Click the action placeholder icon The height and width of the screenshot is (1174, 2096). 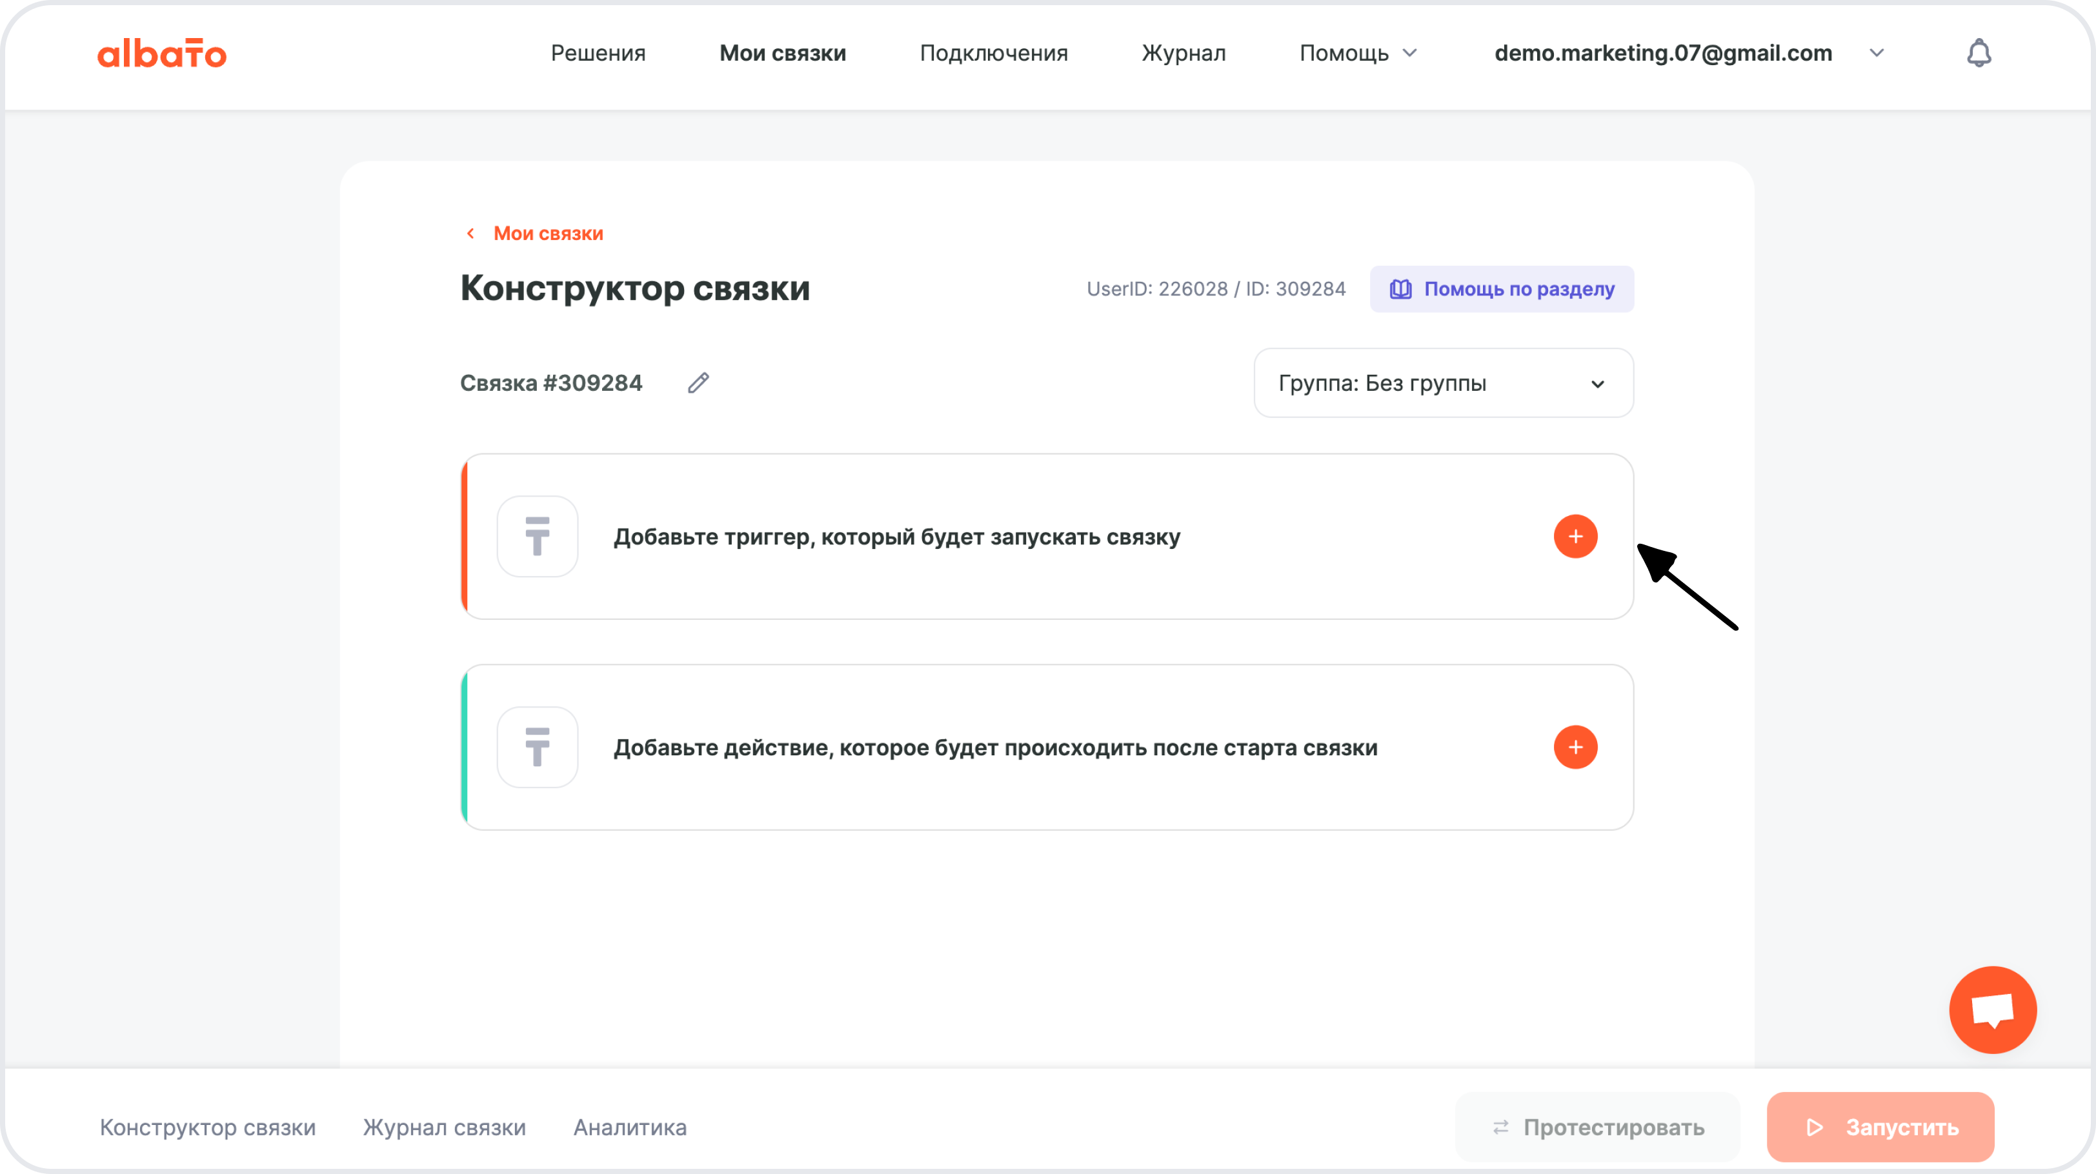pos(537,747)
